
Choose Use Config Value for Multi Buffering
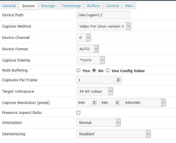click(x=107, y=70)
